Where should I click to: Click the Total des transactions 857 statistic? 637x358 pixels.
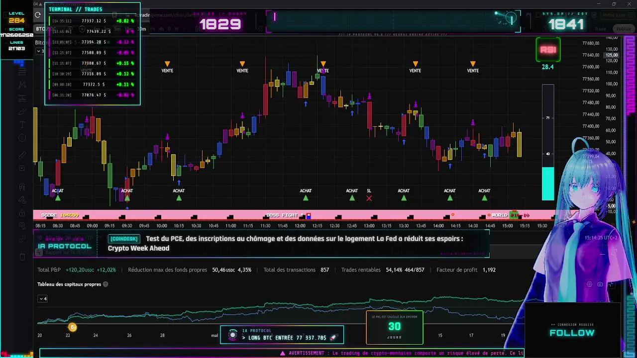pos(296,270)
